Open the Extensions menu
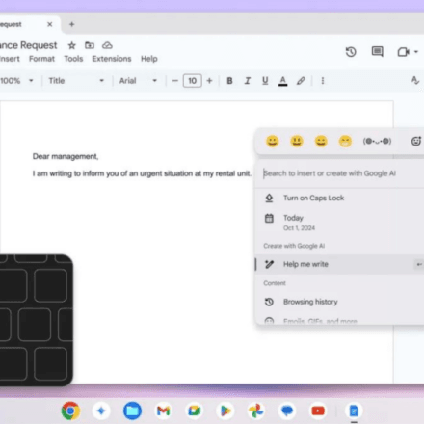Screen dimensions: 424x424 tap(112, 59)
